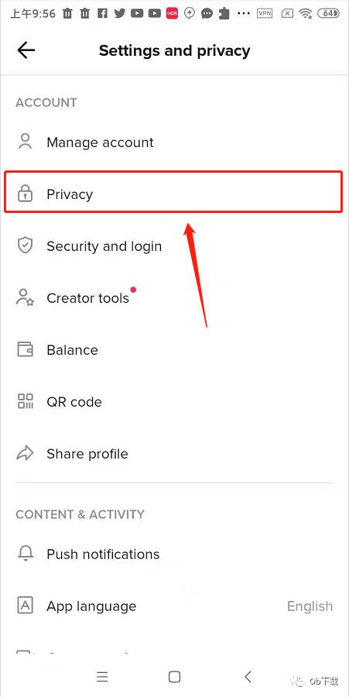Tap the App language letter icon
This screenshot has height=697, width=349.
point(26,606)
